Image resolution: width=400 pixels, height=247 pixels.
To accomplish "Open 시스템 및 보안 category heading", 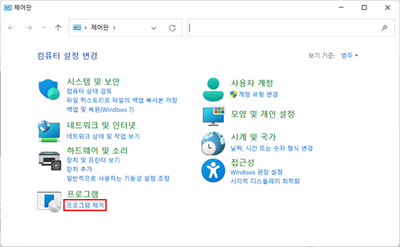I will tap(93, 82).
